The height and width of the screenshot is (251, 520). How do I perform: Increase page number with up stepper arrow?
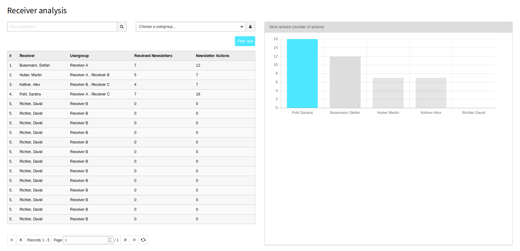pyautogui.click(x=109, y=238)
